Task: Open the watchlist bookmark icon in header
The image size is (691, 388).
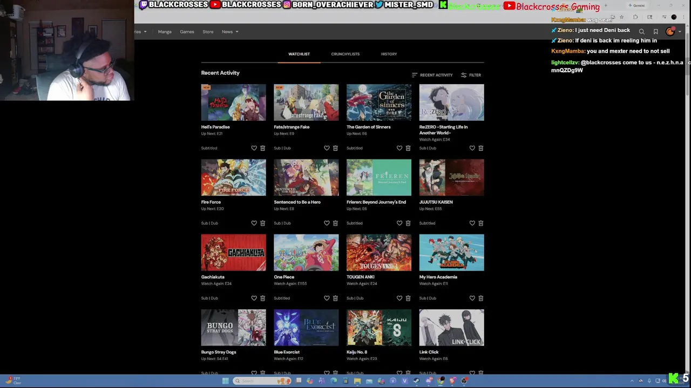Action: coord(655,32)
